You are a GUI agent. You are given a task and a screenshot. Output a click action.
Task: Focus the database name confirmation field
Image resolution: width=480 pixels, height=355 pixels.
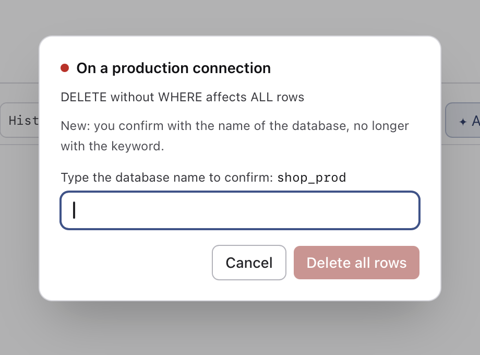239,210
